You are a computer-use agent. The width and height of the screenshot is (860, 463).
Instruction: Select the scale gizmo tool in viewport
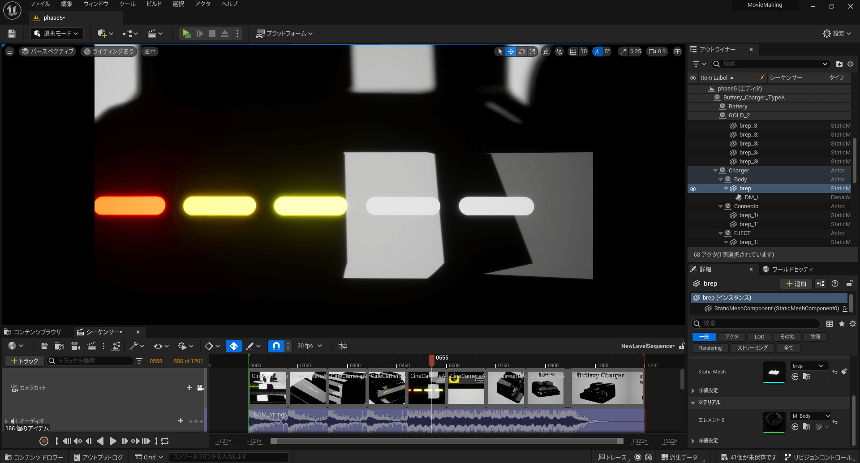tap(532, 51)
